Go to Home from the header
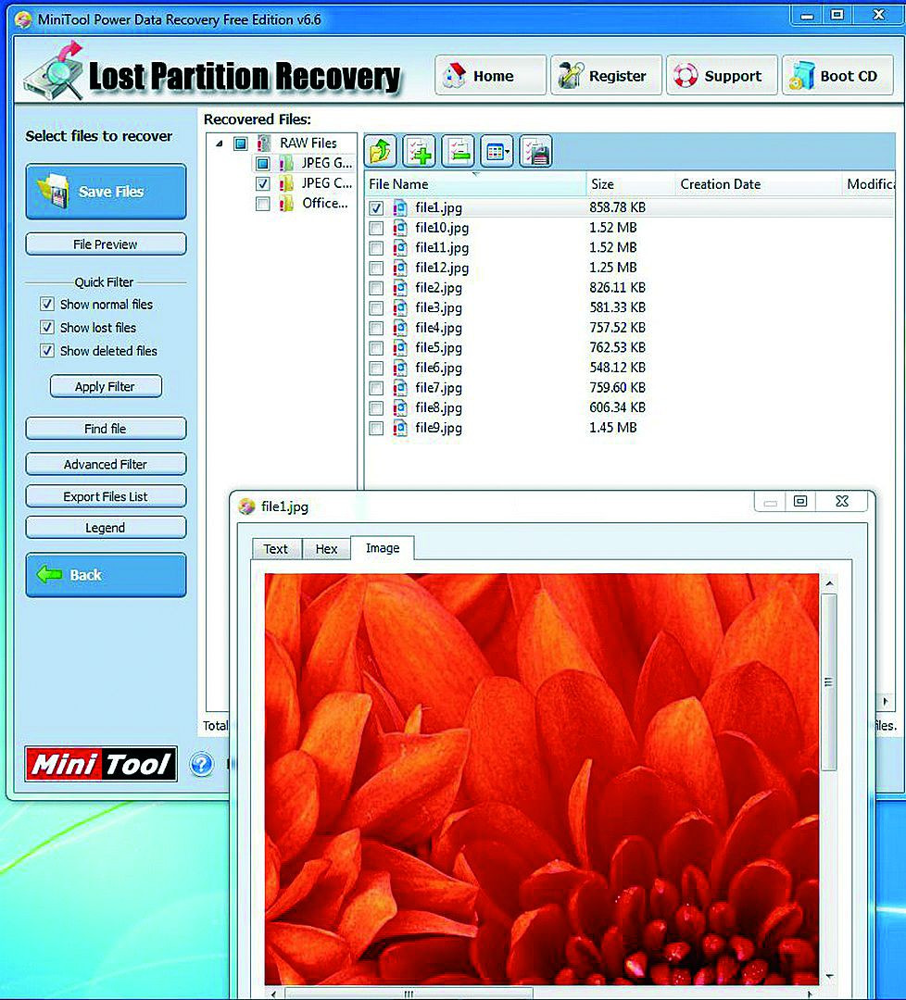 point(491,76)
